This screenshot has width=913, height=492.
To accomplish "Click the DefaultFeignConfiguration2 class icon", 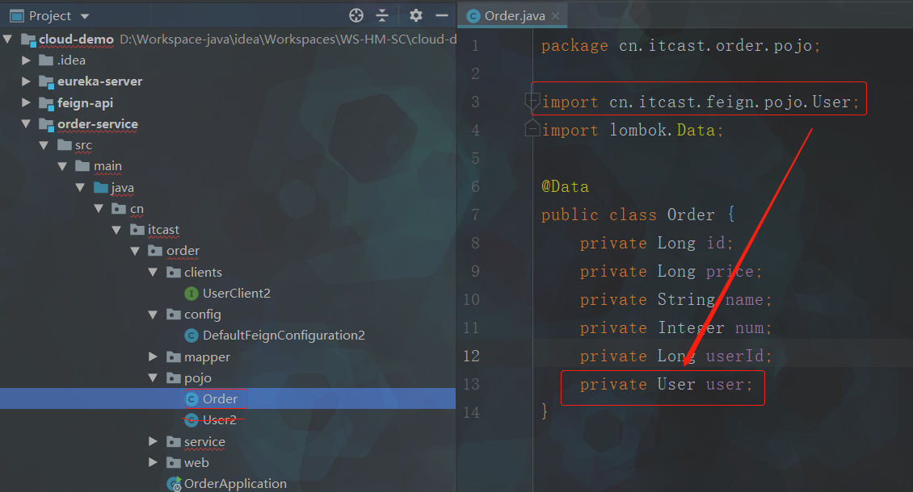I will [x=191, y=336].
